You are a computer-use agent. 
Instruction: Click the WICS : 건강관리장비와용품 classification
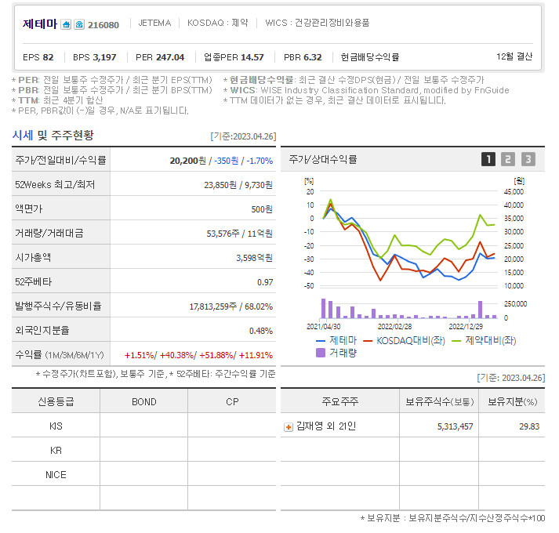tap(318, 23)
